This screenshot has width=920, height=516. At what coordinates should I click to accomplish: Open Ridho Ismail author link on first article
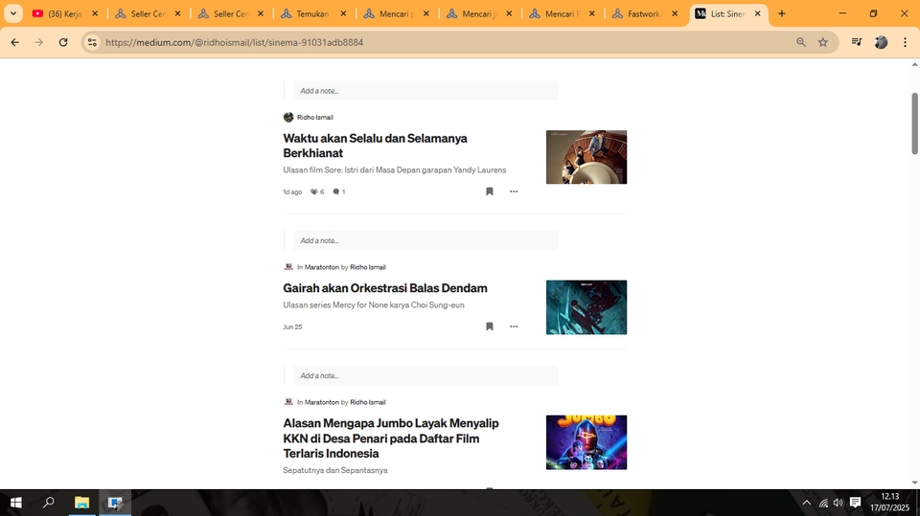pyautogui.click(x=314, y=118)
